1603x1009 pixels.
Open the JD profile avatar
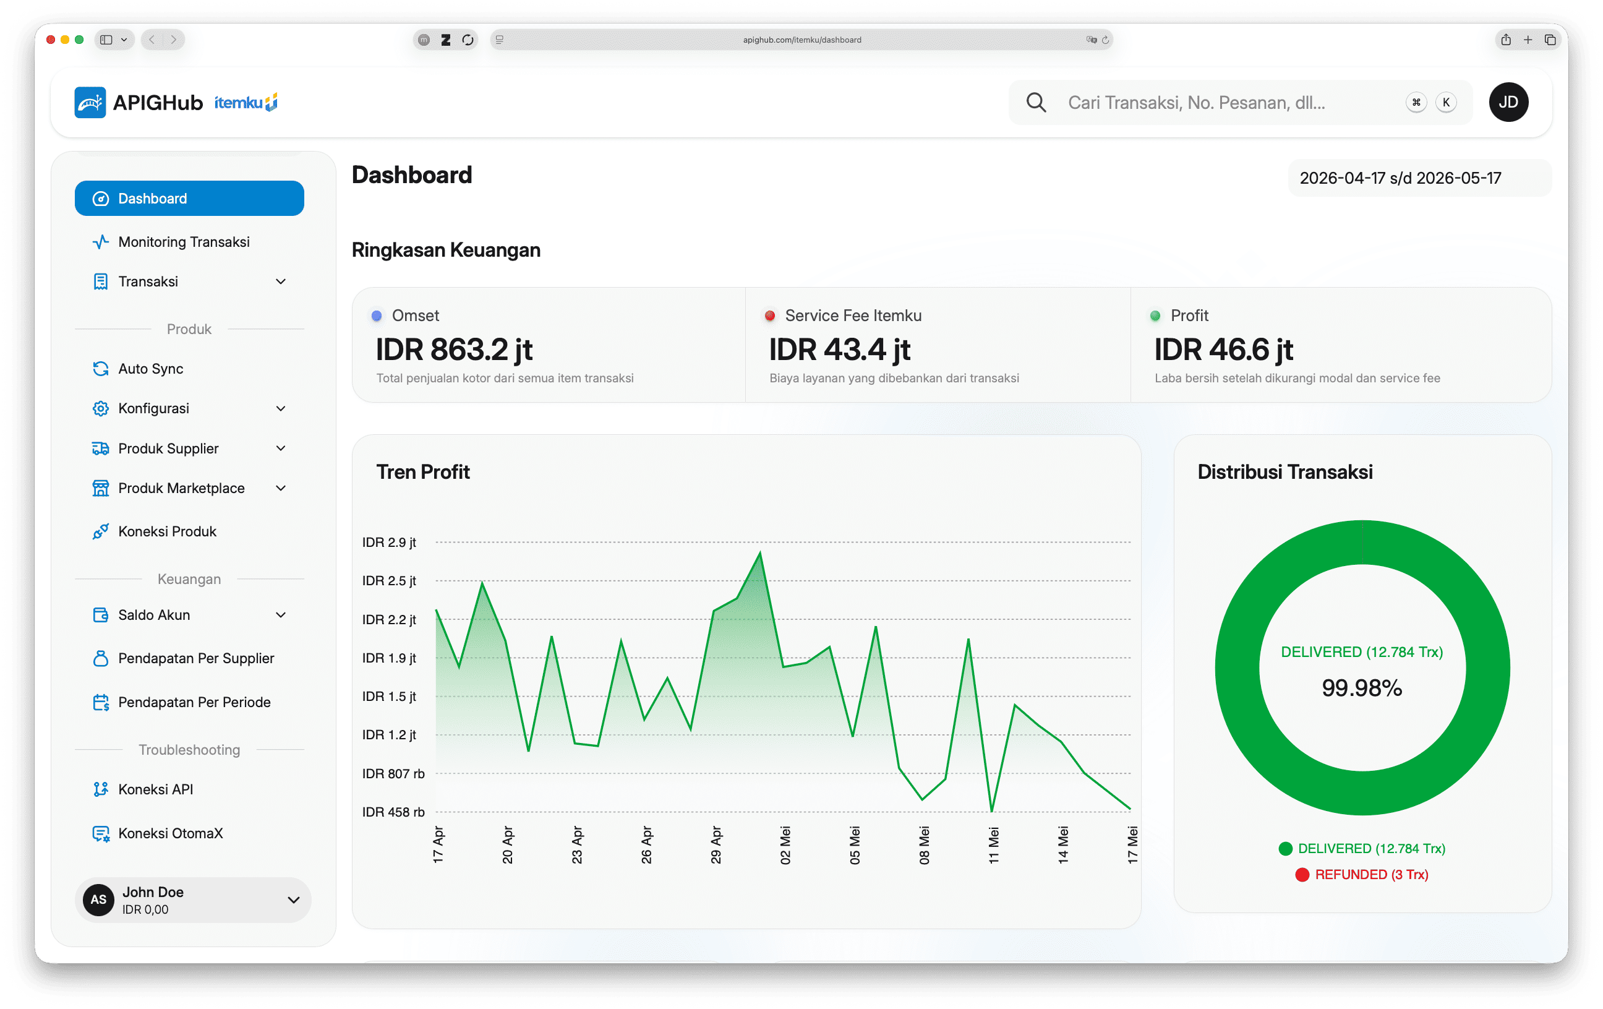pyautogui.click(x=1508, y=102)
